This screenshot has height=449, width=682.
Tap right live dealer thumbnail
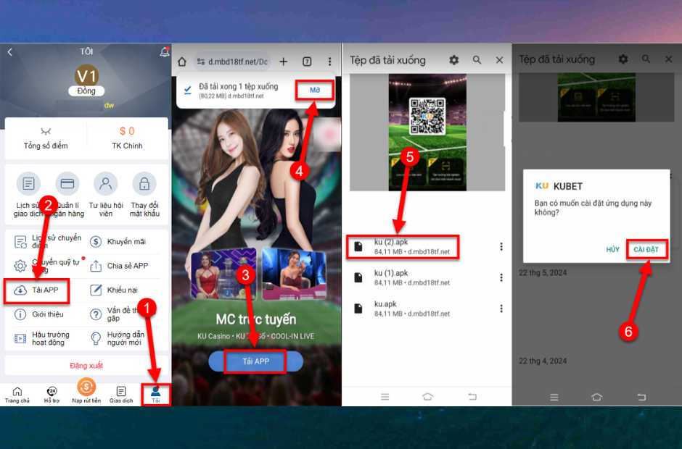pyautogui.click(x=294, y=274)
